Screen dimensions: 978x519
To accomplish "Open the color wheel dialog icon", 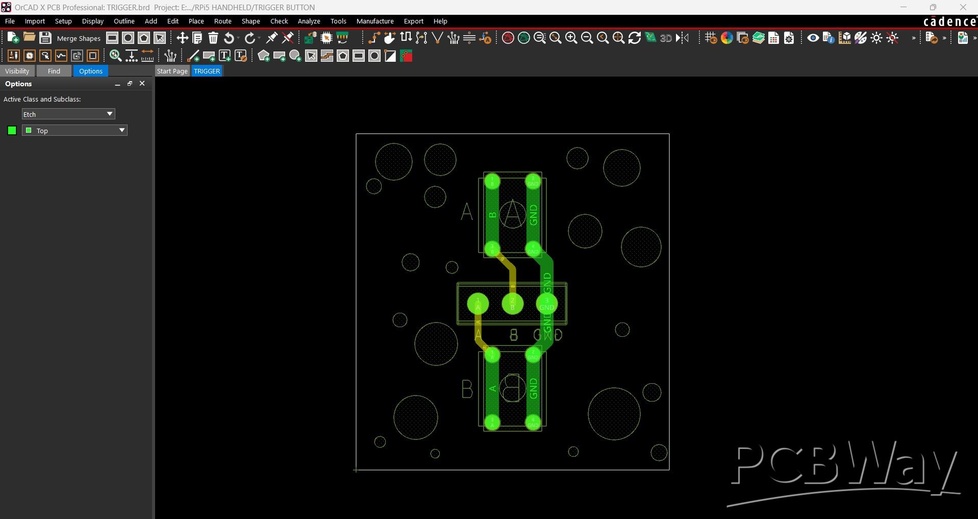I will [x=727, y=38].
